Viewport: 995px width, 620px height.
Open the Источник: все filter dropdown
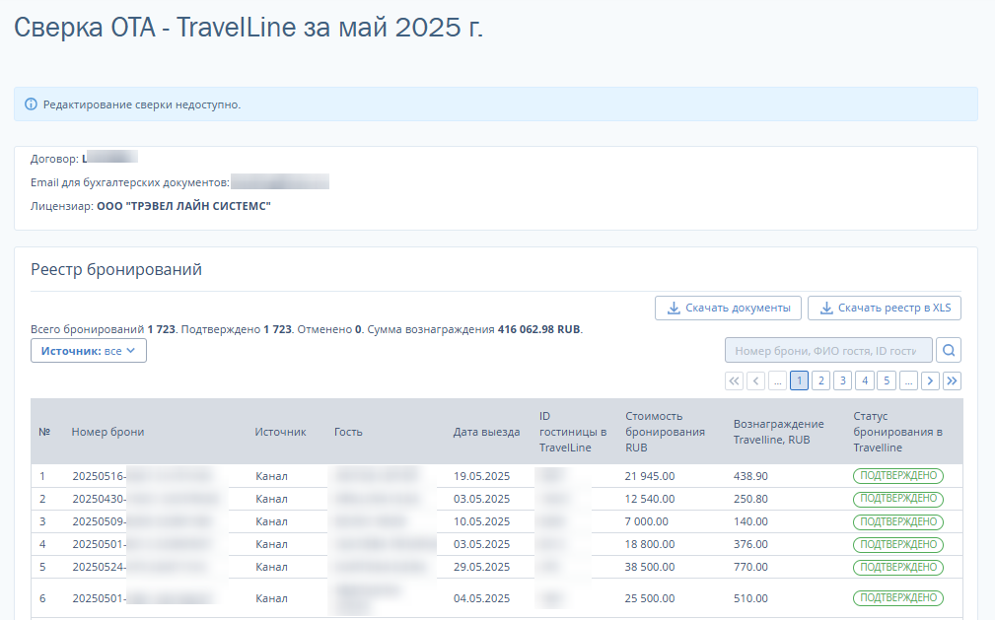click(x=89, y=351)
